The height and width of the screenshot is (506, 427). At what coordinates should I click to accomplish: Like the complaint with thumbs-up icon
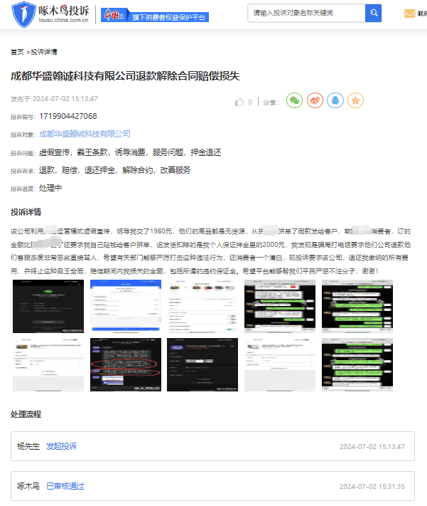pos(239,102)
